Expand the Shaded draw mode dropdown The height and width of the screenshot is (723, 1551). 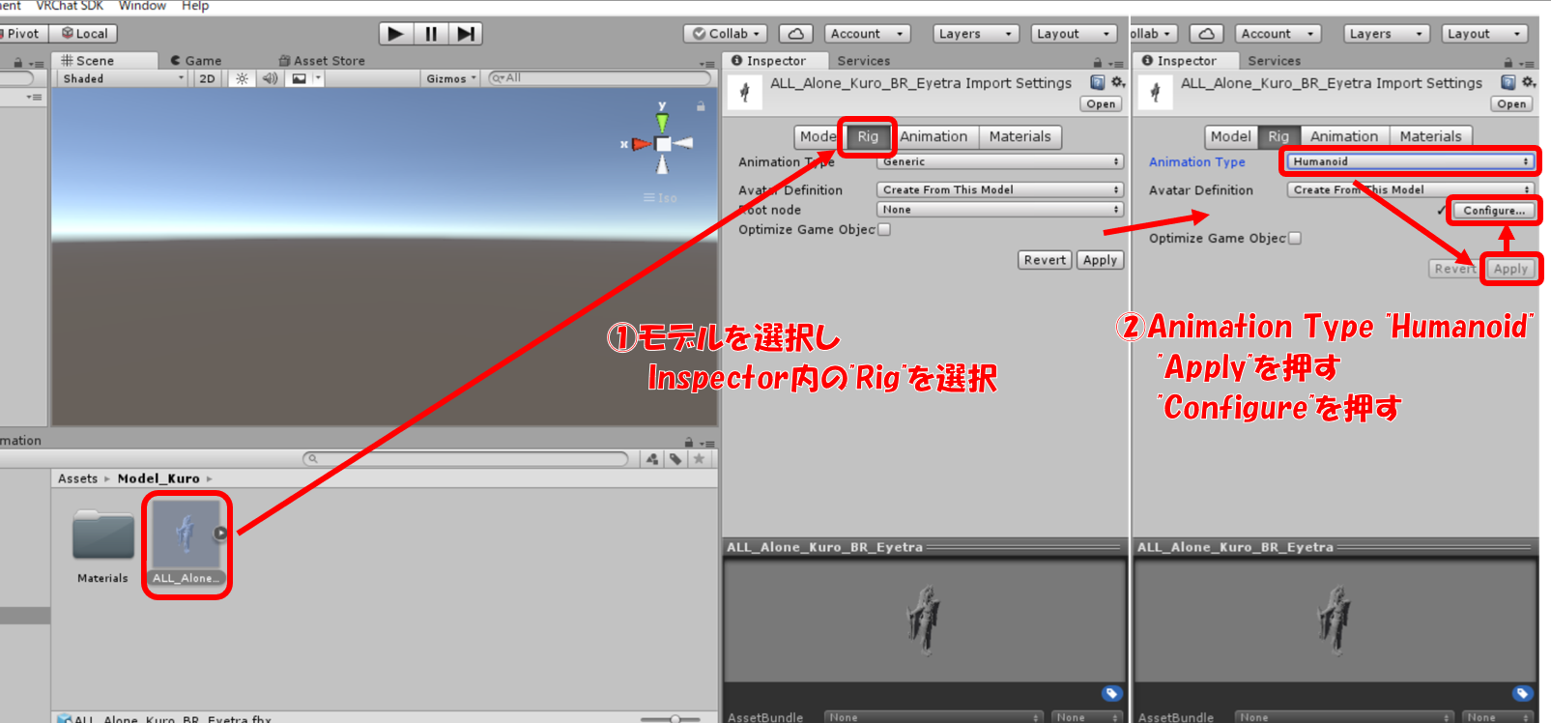click(x=122, y=79)
